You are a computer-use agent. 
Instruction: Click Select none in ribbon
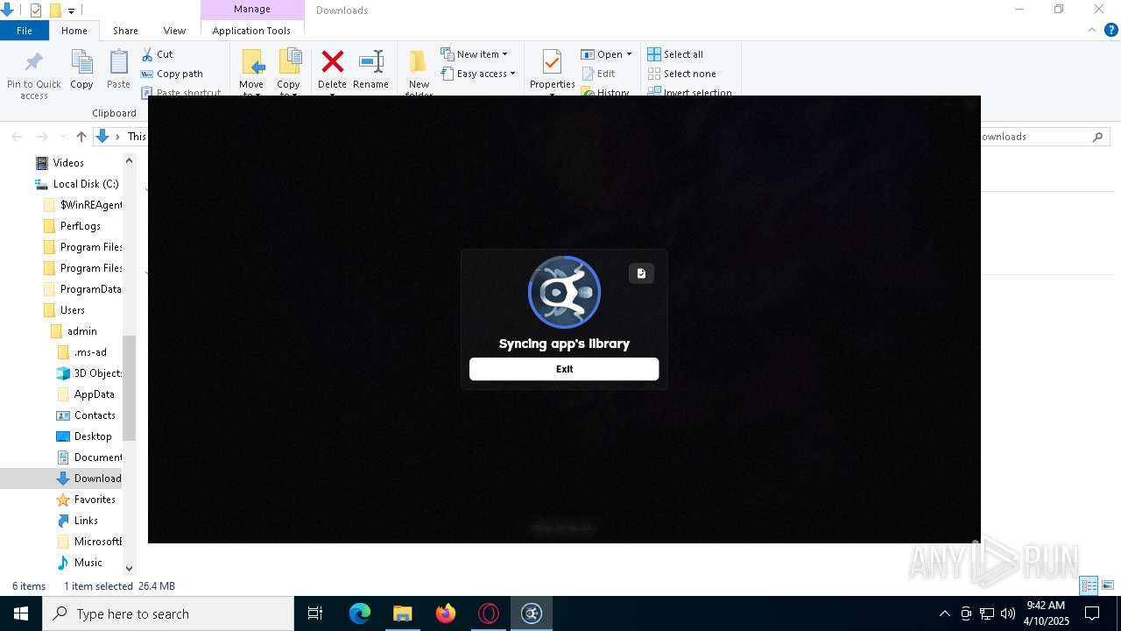pos(681,74)
